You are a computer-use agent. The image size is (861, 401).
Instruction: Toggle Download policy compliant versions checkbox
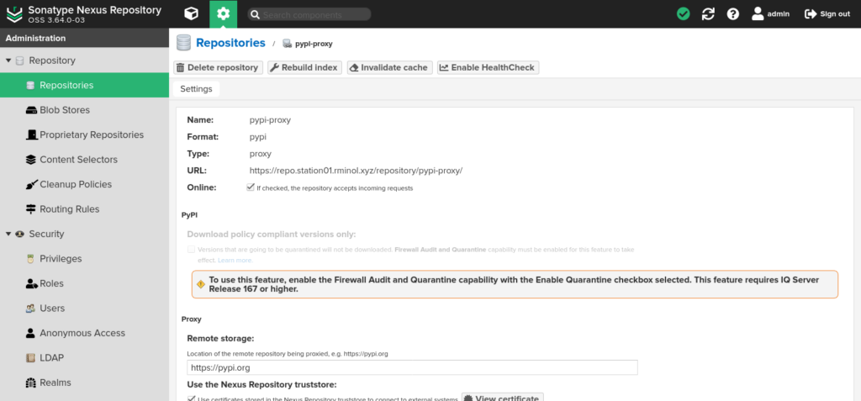[191, 250]
